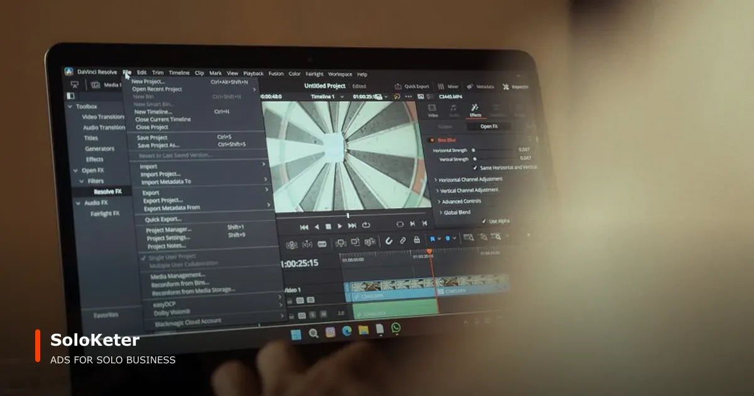Stop playback in the viewer

pyautogui.click(x=328, y=226)
